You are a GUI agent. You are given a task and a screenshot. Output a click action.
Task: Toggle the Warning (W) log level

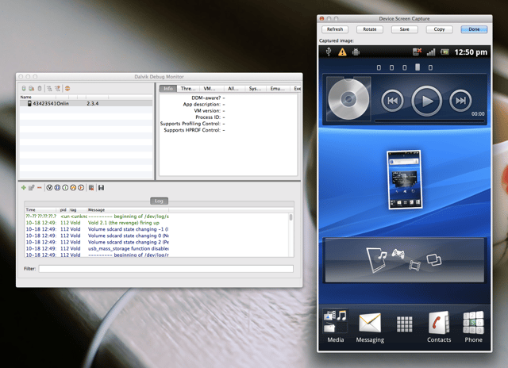click(73, 188)
